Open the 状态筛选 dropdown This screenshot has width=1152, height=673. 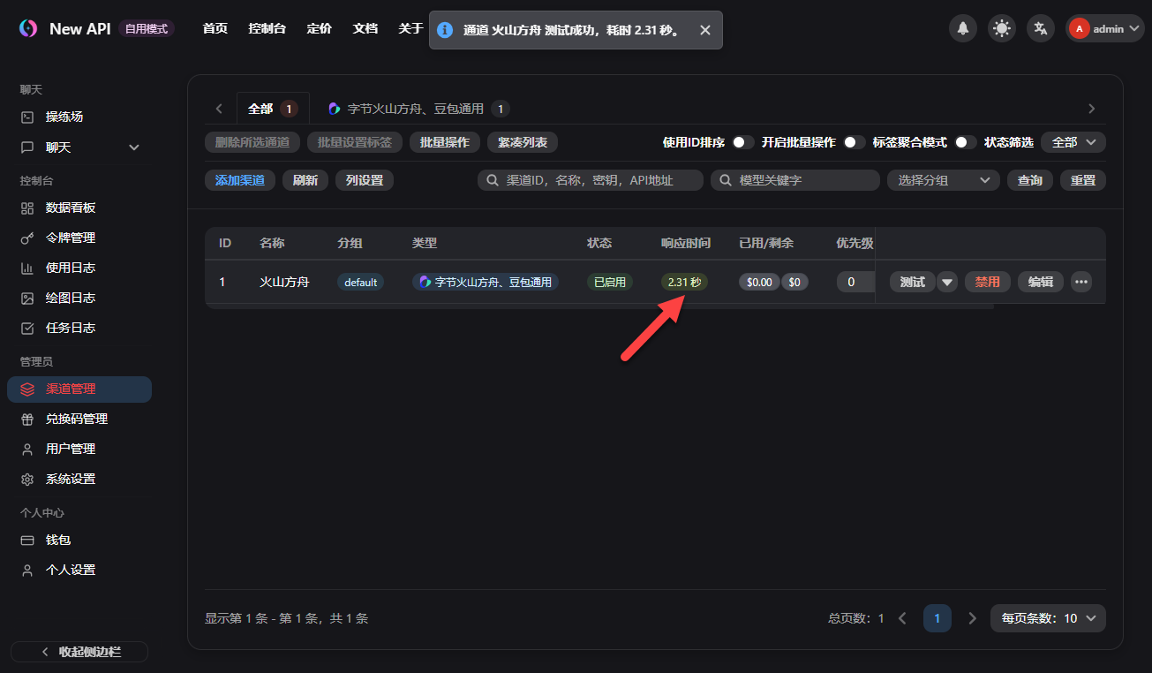[1073, 141]
